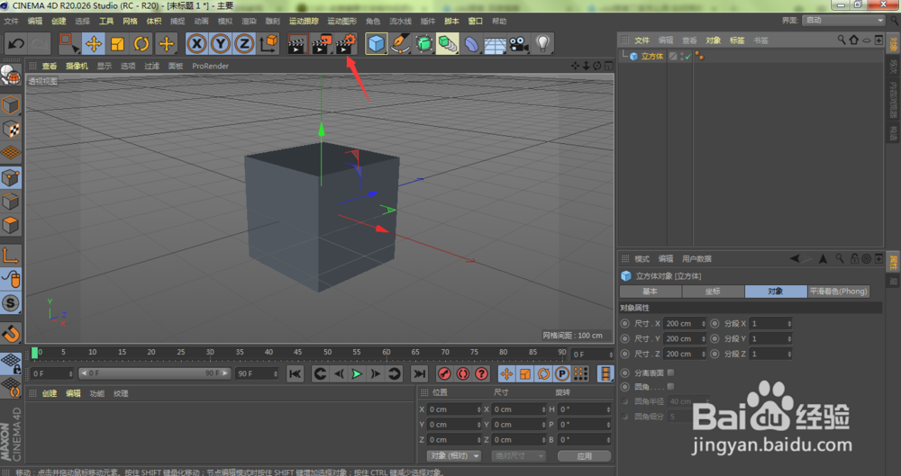Go to the start of the animation
The width and height of the screenshot is (901, 476).
coord(295,373)
